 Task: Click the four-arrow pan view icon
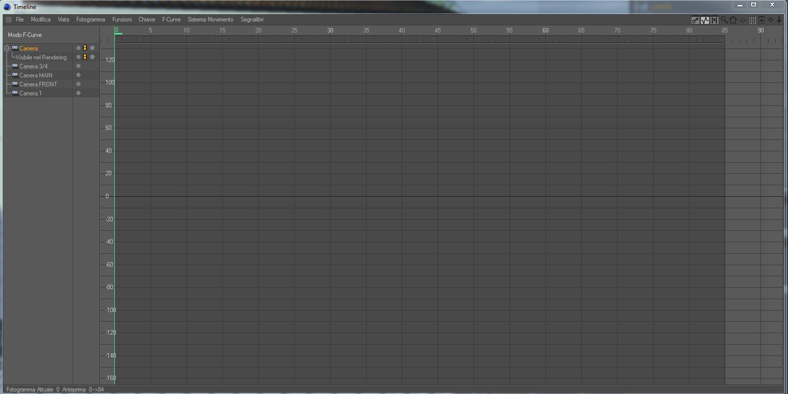point(771,20)
